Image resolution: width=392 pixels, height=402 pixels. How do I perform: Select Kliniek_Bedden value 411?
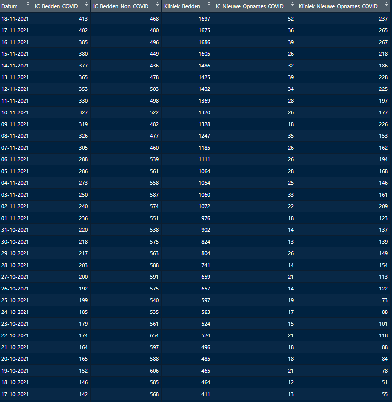[205, 394]
